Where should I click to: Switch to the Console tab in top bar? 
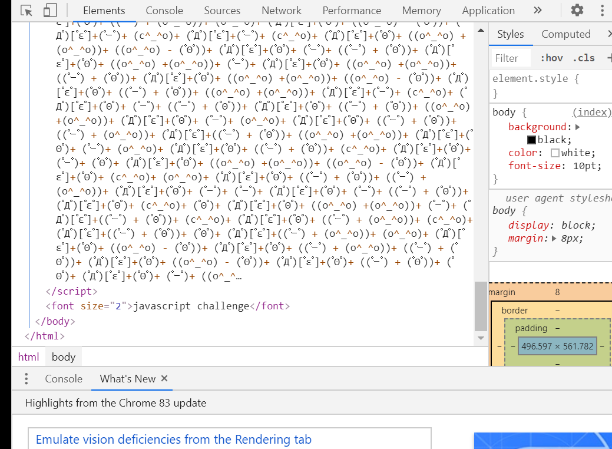click(x=164, y=11)
